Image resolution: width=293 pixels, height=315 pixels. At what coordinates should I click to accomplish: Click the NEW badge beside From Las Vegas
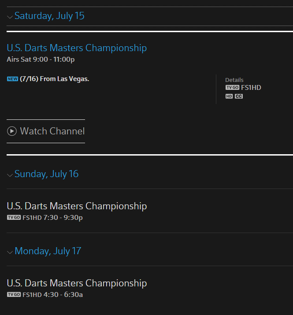click(12, 79)
